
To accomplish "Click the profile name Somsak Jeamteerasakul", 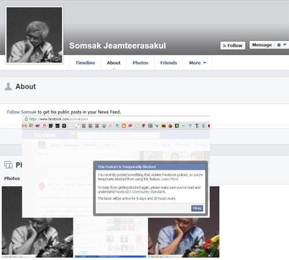I will [117, 46].
